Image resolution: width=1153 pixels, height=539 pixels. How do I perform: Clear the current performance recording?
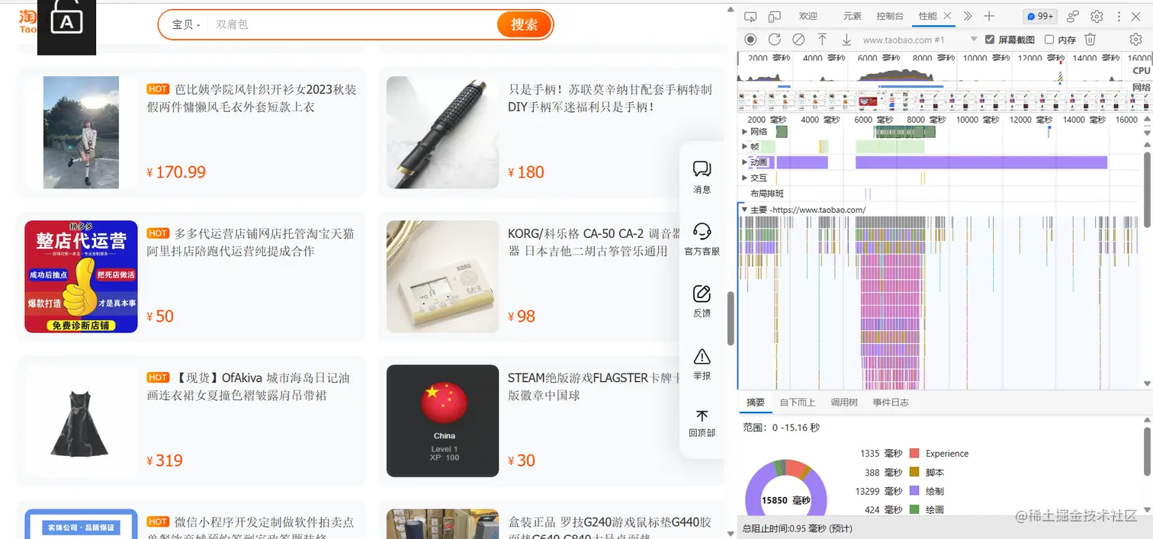click(x=798, y=39)
